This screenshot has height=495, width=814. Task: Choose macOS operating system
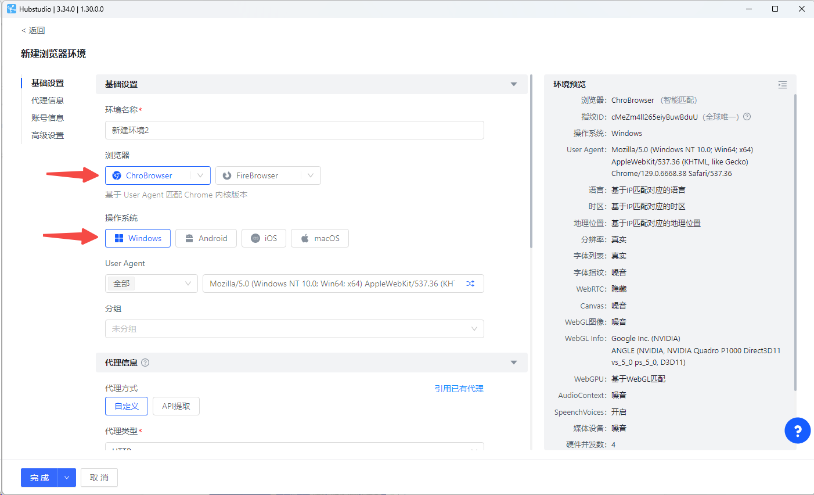(x=320, y=238)
